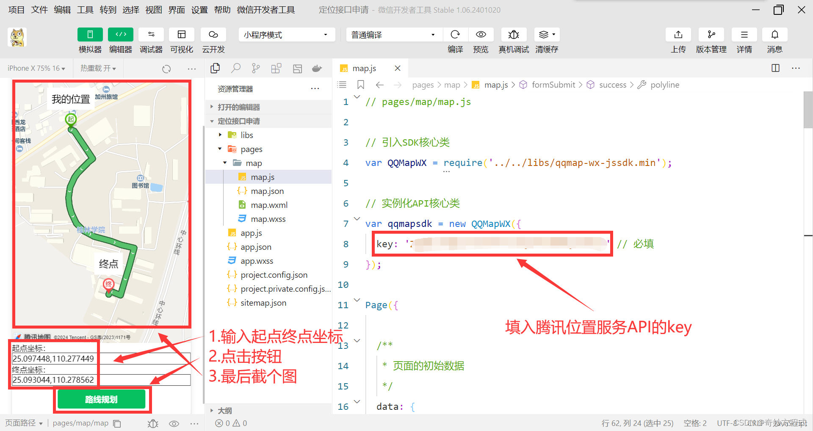This screenshot has height=431, width=813.
Task: Click the 起点坐标 input field
Action: click(102, 359)
